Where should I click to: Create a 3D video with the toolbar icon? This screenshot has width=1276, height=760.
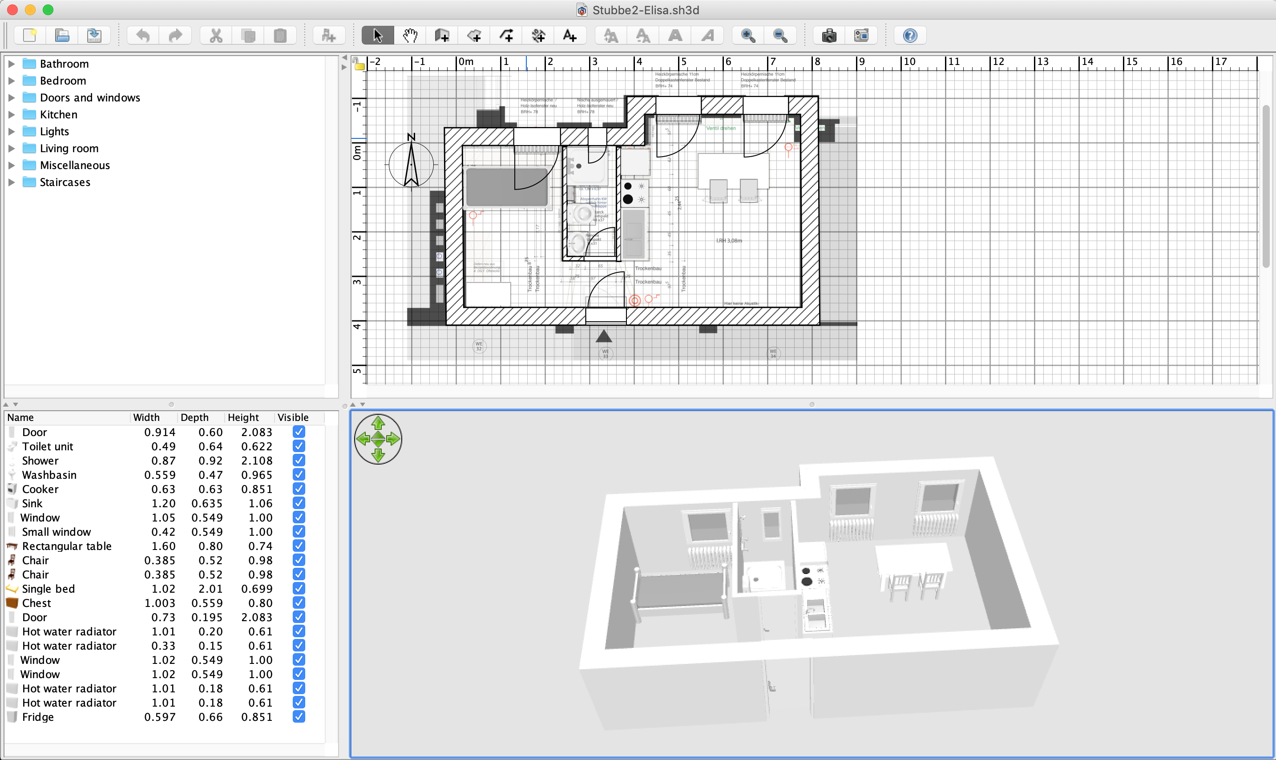tap(861, 35)
